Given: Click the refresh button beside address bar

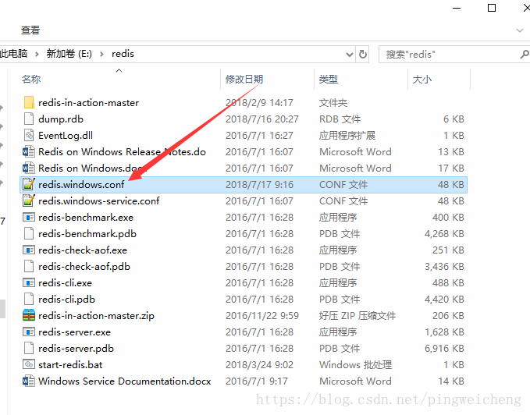Looking at the screenshot, I should point(363,54).
